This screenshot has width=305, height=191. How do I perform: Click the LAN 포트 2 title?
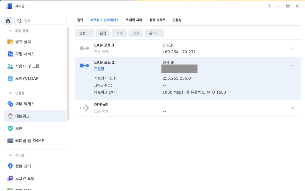tap(104, 63)
